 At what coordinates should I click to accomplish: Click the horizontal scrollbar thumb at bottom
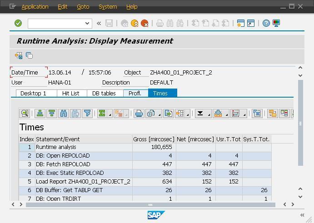pos(150,205)
